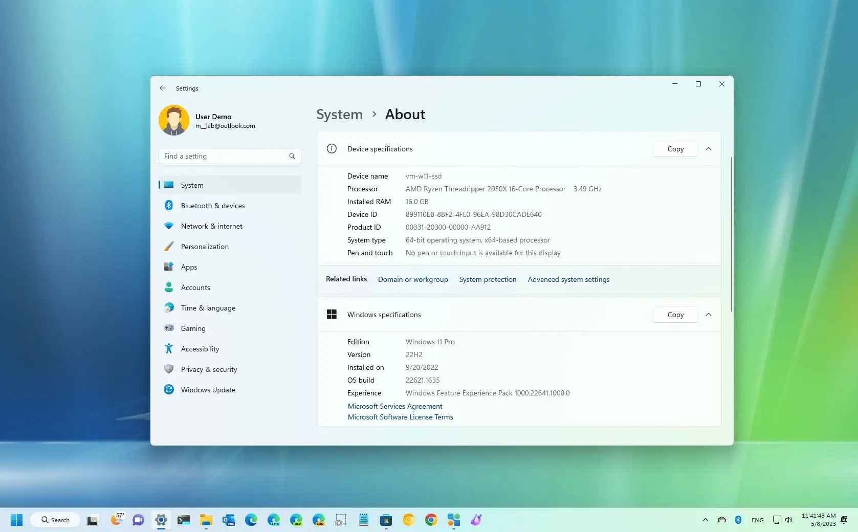Open Accessibility settings
Image resolution: width=858 pixels, height=532 pixels.
pyautogui.click(x=199, y=348)
